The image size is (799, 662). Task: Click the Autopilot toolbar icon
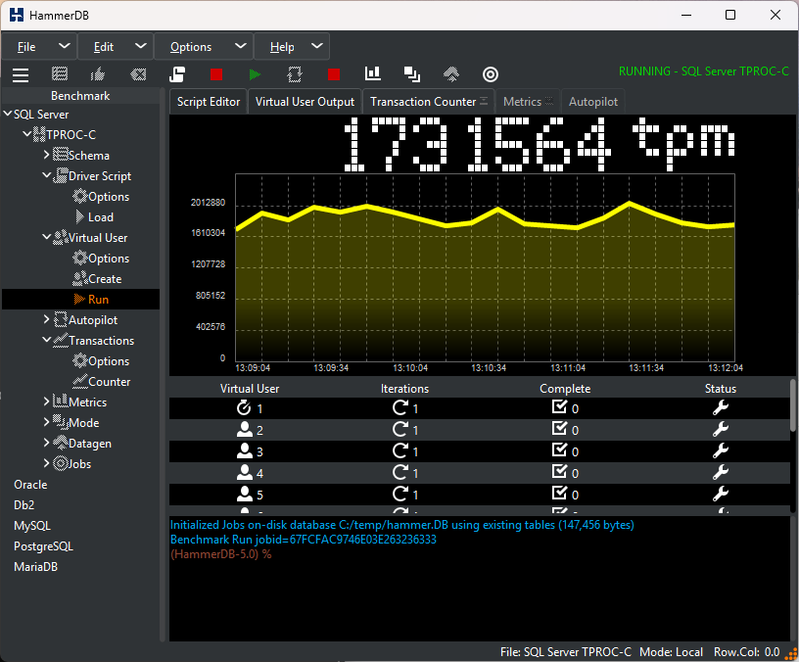[295, 74]
